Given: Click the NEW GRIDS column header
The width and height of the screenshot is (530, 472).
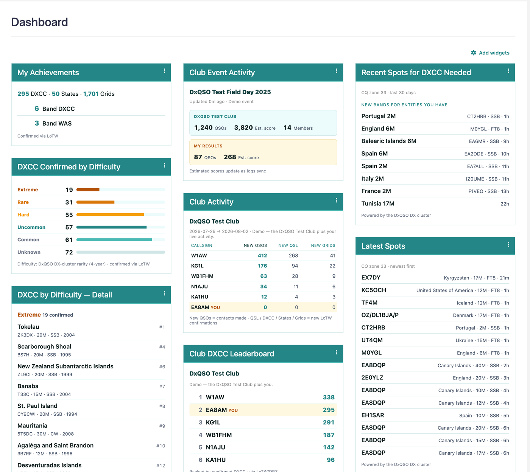Looking at the screenshot, I should pos(323,245).
